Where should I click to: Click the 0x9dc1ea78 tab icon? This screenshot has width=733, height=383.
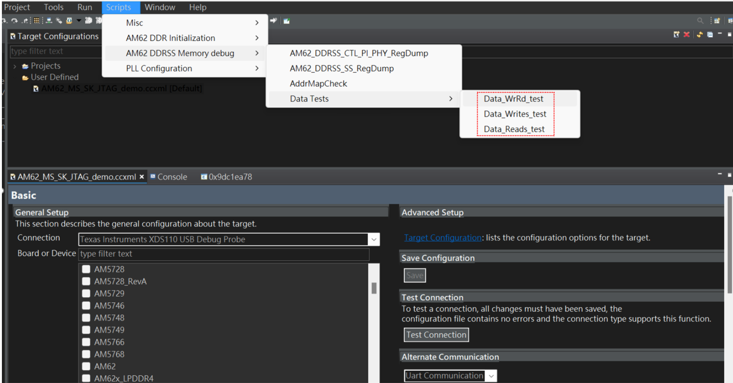click(x=204, y=177)
